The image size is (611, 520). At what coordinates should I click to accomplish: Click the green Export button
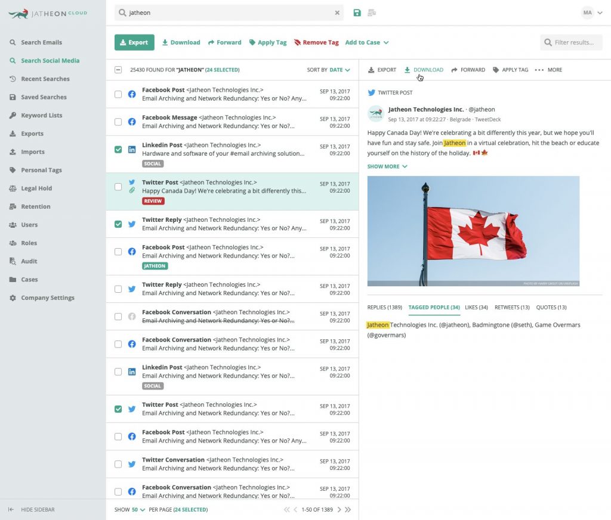pos(134,42)
